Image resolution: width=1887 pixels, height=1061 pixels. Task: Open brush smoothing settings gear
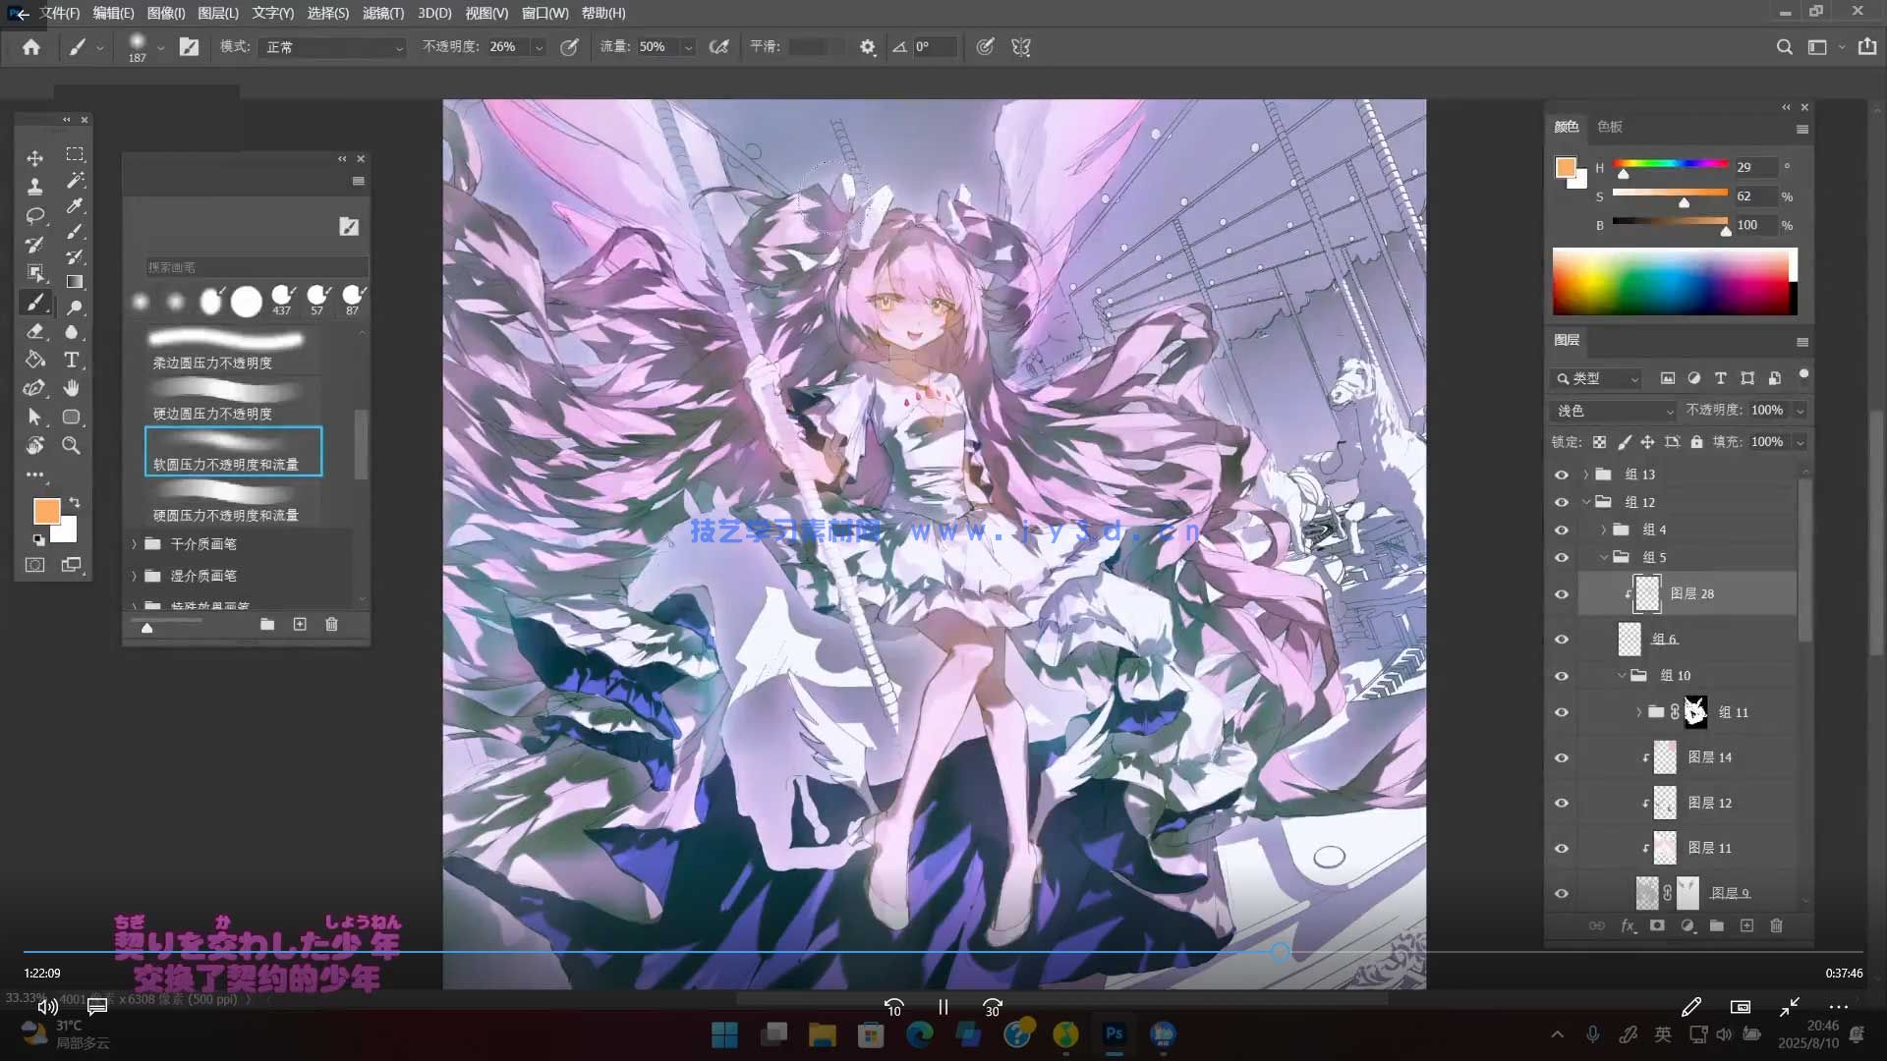coord(867,47)
